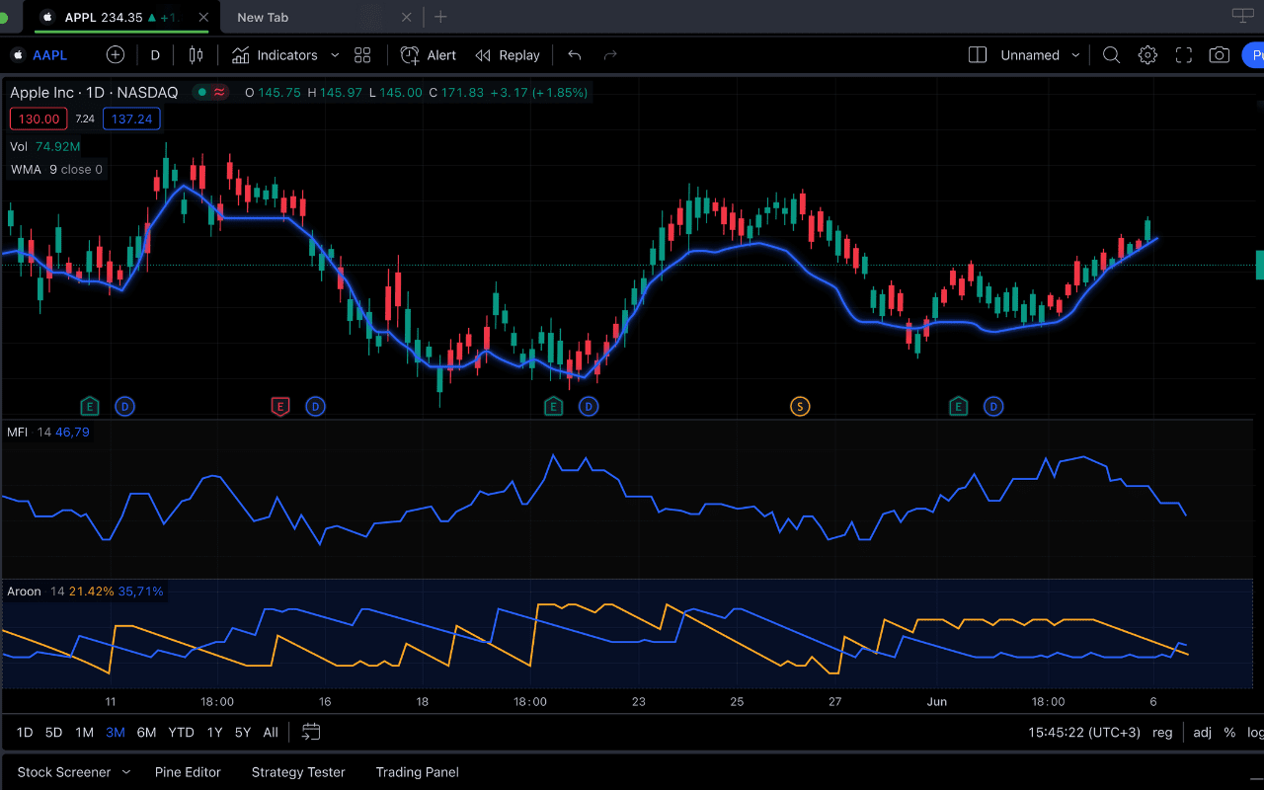Toggle log scale mode
The image size is (1264, 790).
(x=1256, y=732)
